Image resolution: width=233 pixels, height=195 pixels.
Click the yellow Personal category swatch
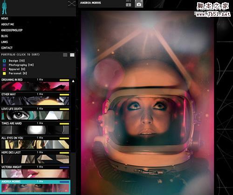(x=4, y=73)
